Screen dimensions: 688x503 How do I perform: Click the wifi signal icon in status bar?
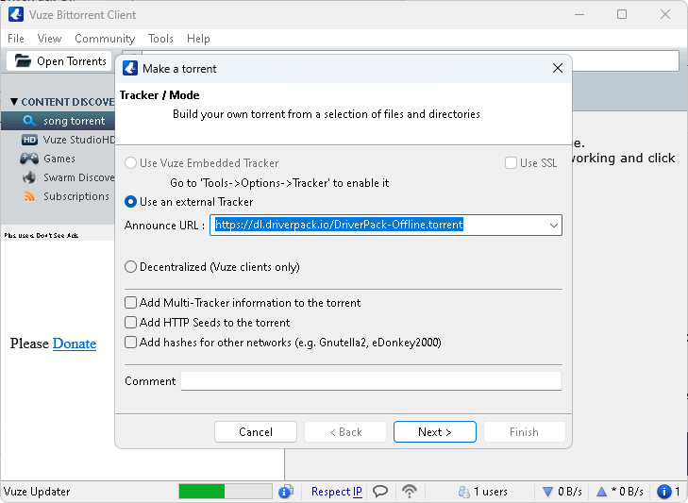tap(410, 491)
